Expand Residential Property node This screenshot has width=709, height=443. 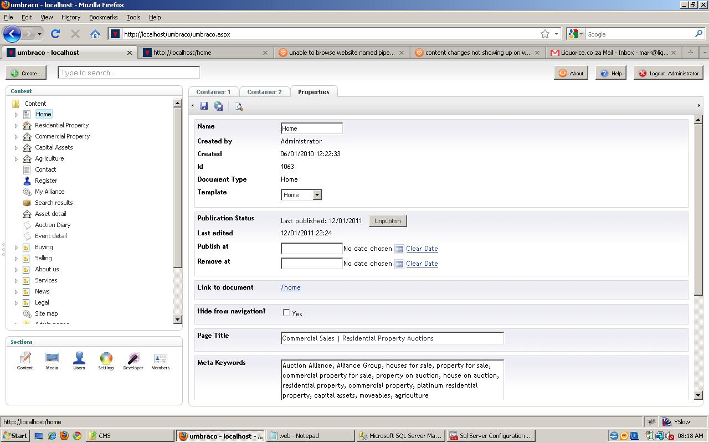click(16, 126)
